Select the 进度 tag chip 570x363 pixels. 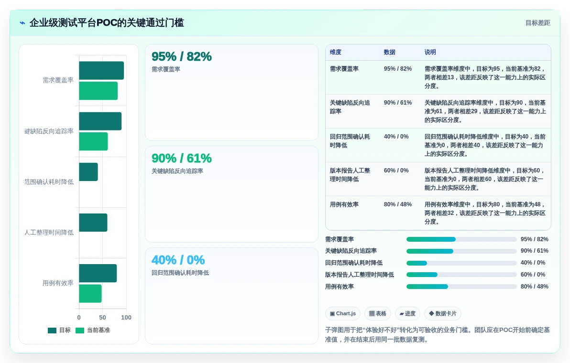click(x=407, y=314)
